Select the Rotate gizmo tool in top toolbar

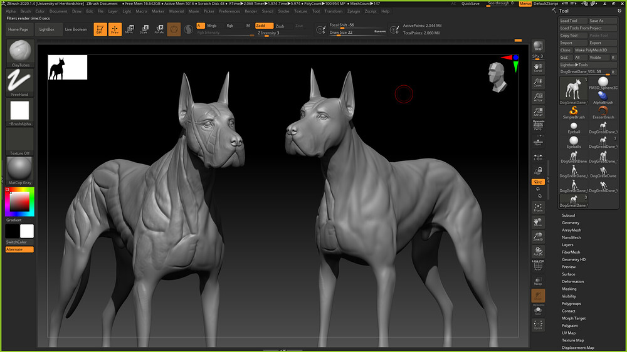159,29
